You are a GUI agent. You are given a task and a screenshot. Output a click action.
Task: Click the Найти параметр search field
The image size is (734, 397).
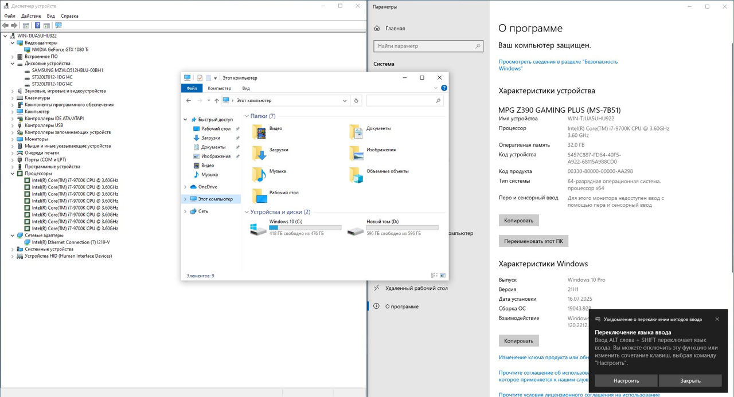tap(428, 46)
